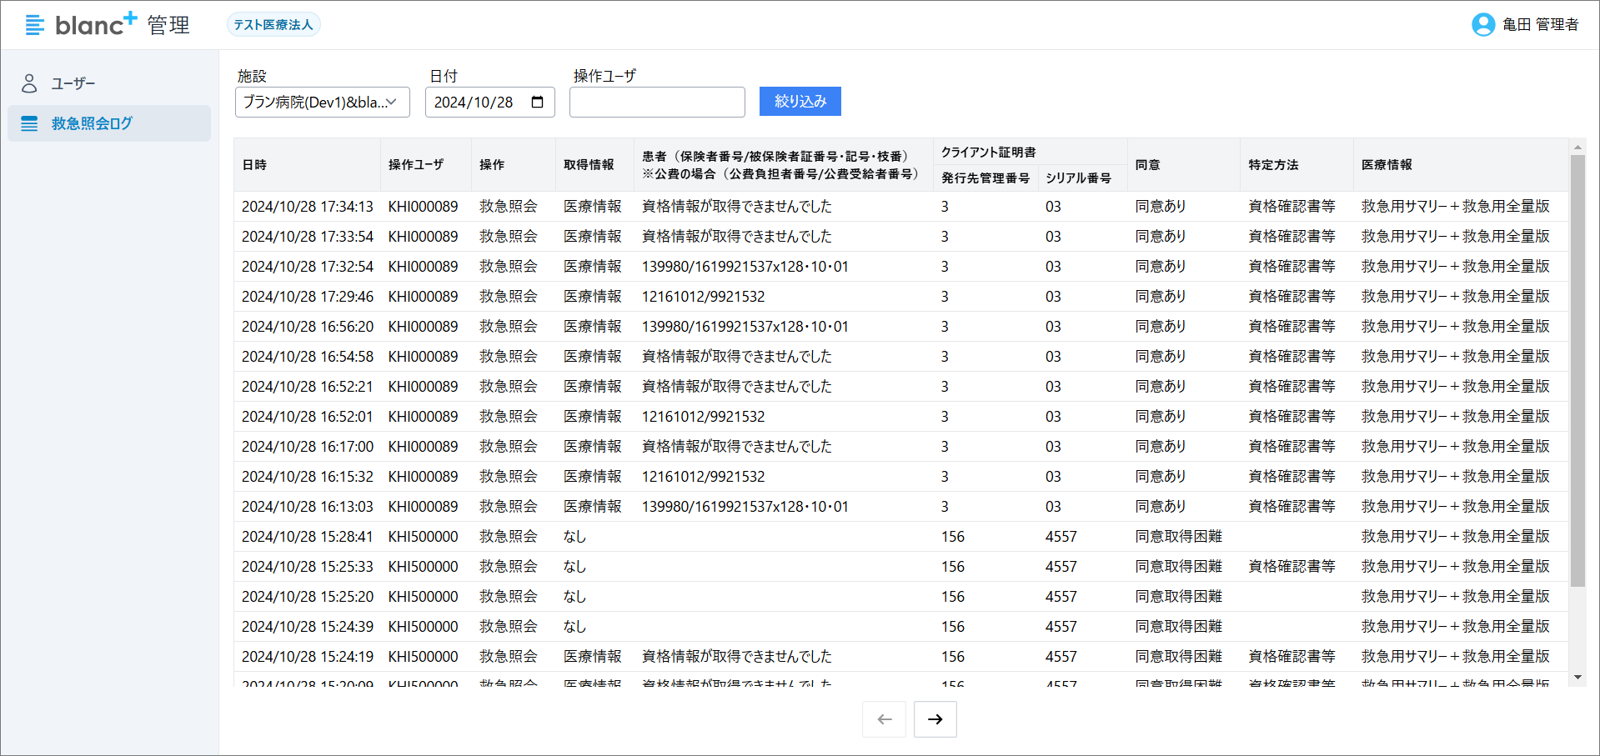Screen dimensions: 1600x756
Task: Open the 施設 facility dropdown
Action: coord(322,102)
